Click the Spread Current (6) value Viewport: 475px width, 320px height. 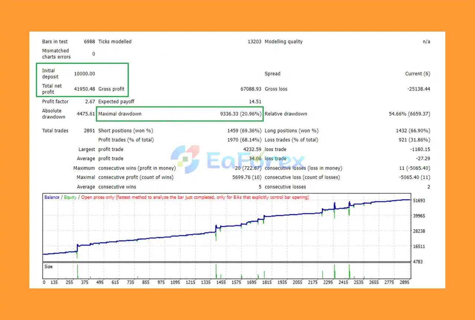pos(418,74)
